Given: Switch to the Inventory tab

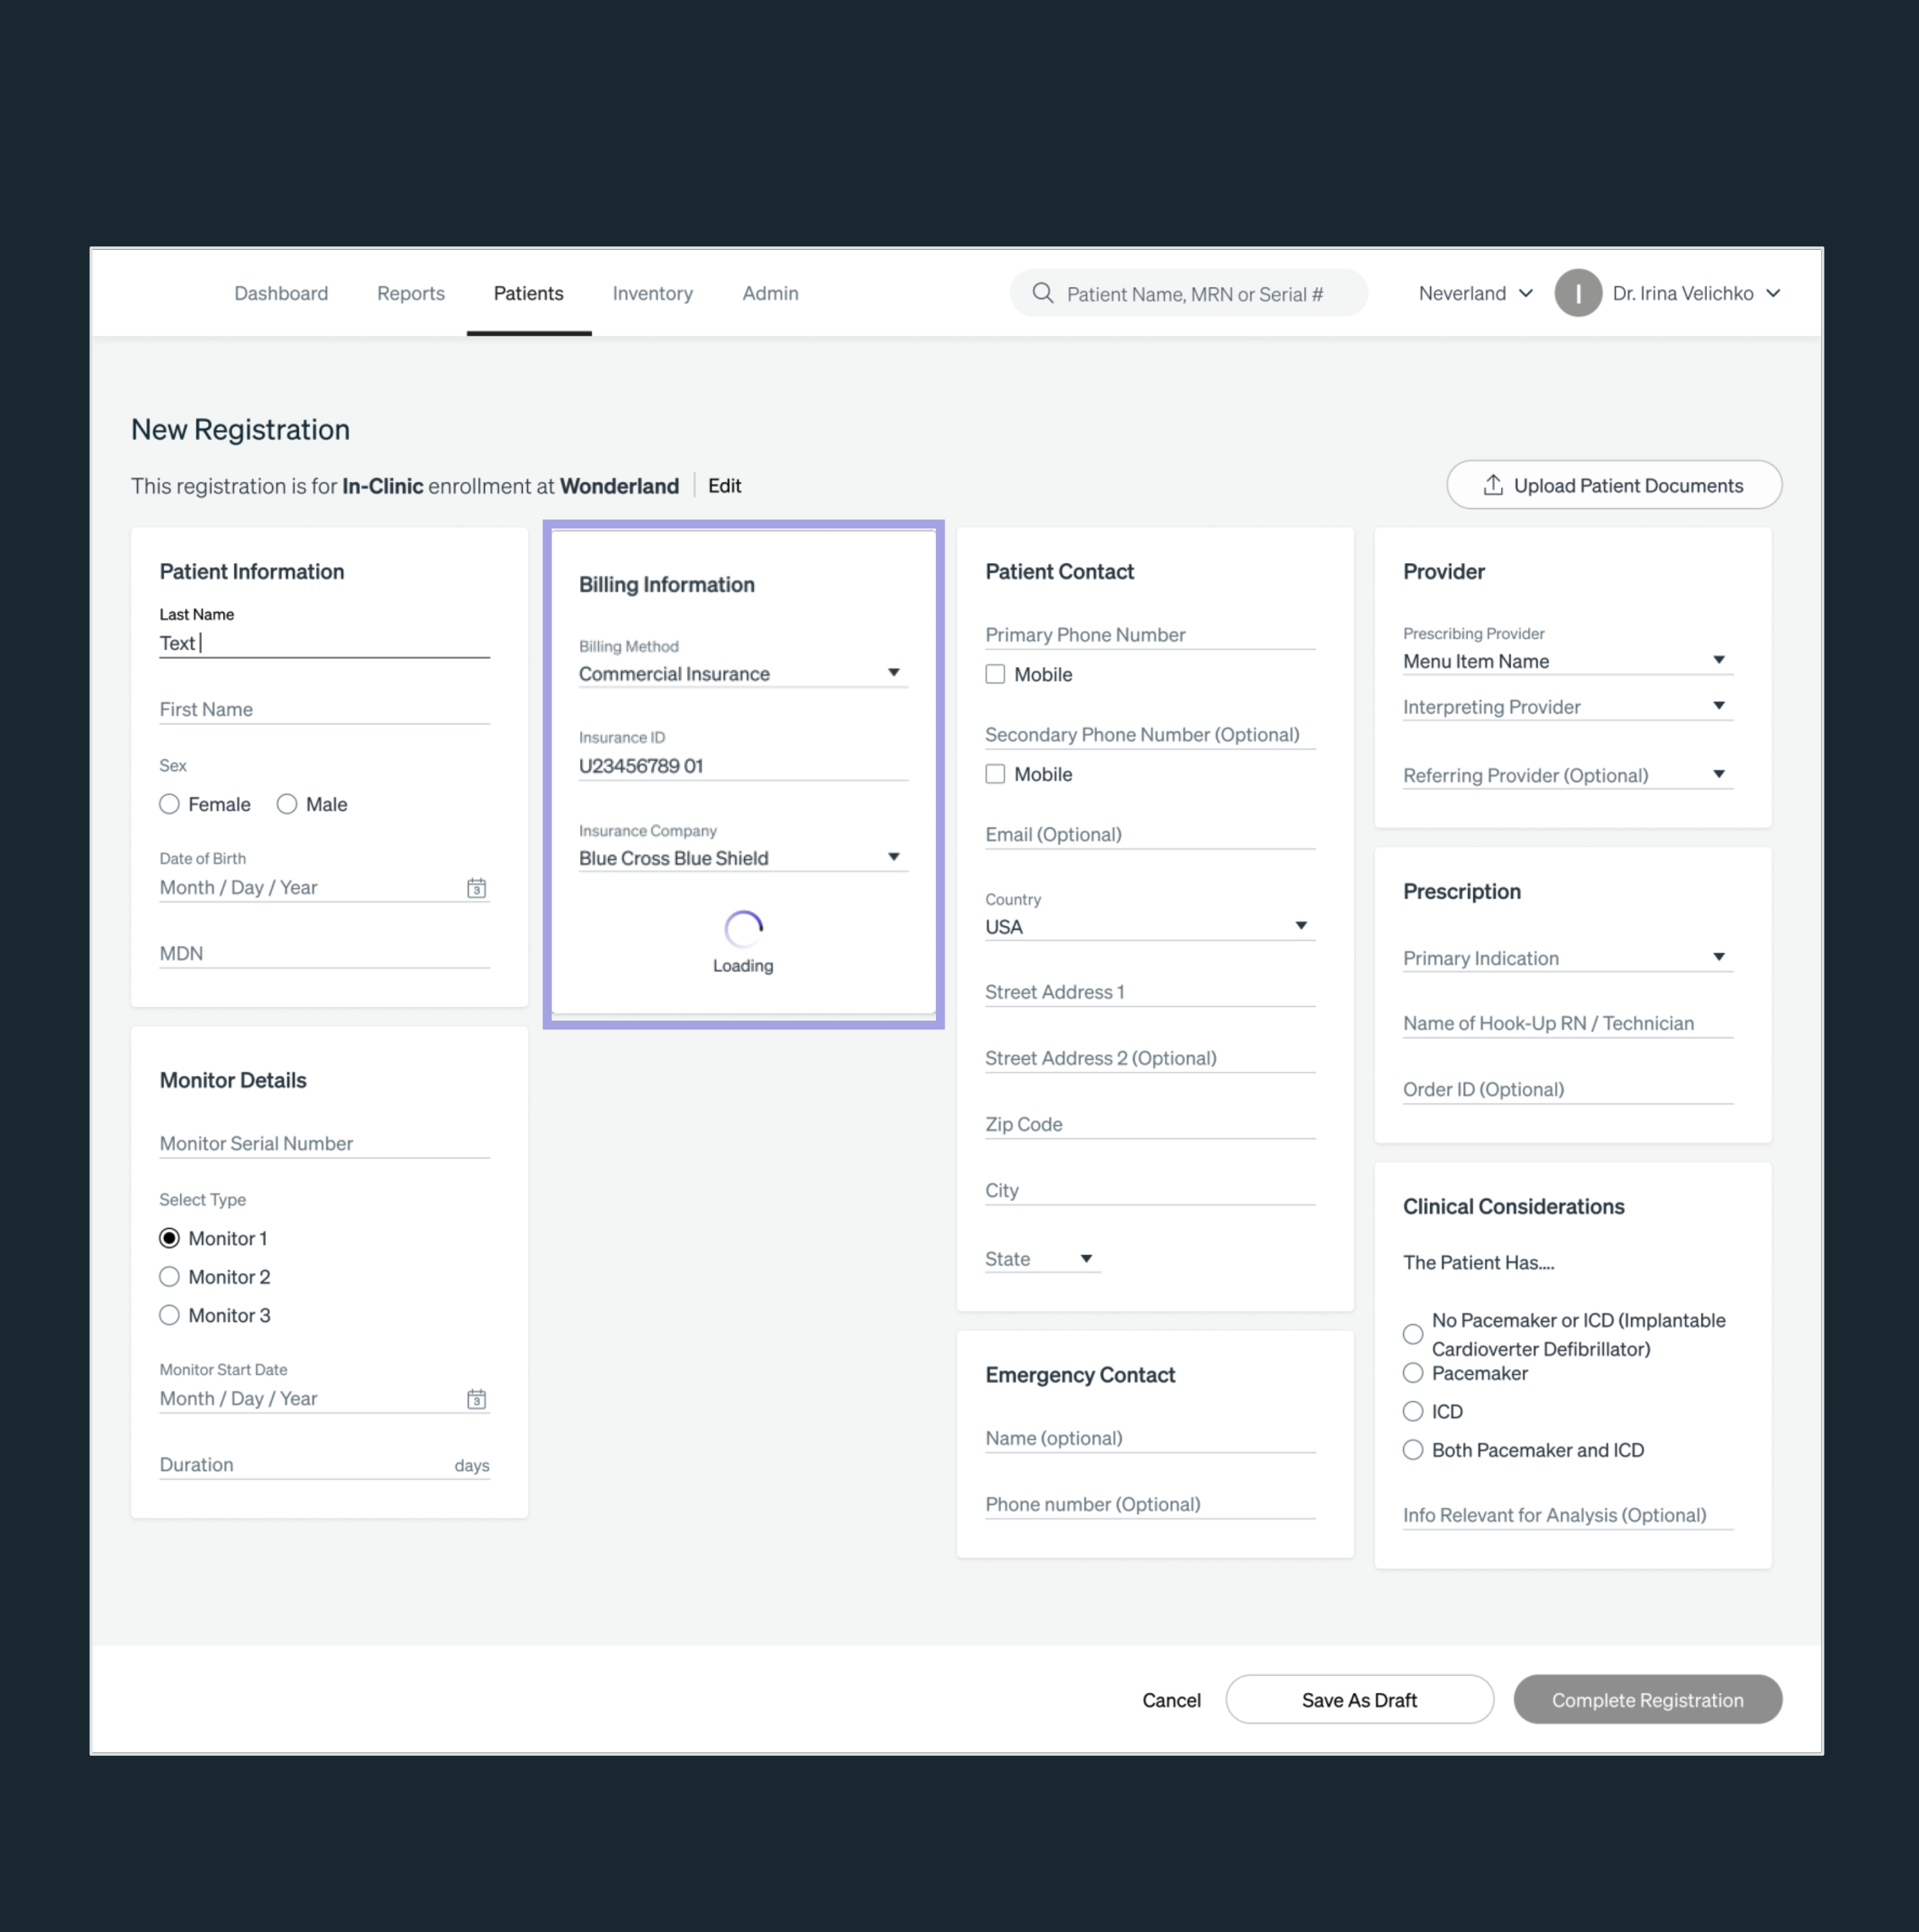Looking at the screenshot, I should tap(652, 293).
